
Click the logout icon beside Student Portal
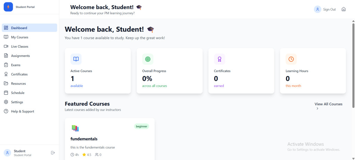point(53,153)
